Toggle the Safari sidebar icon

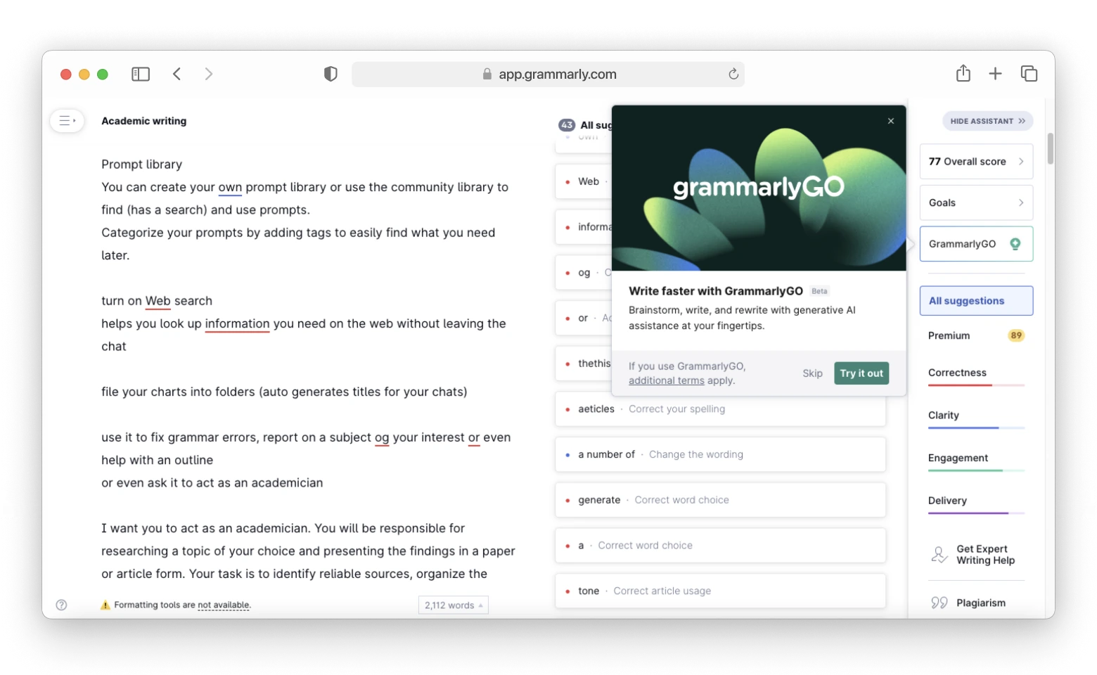(141, 74)
